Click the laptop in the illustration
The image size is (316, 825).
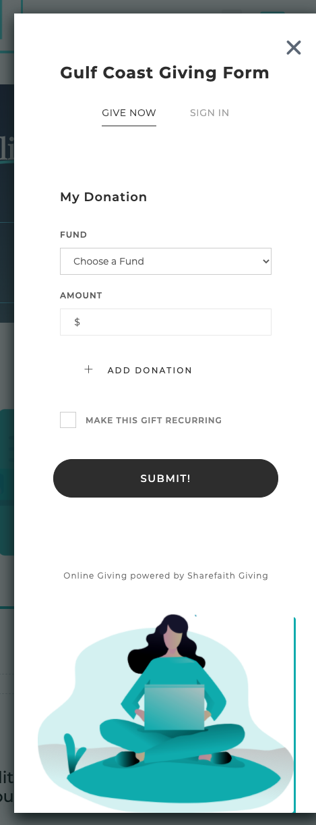175,708
